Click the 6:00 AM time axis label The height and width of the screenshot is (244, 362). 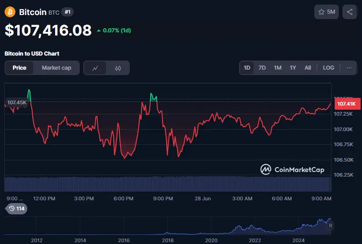tap(282, 198)
